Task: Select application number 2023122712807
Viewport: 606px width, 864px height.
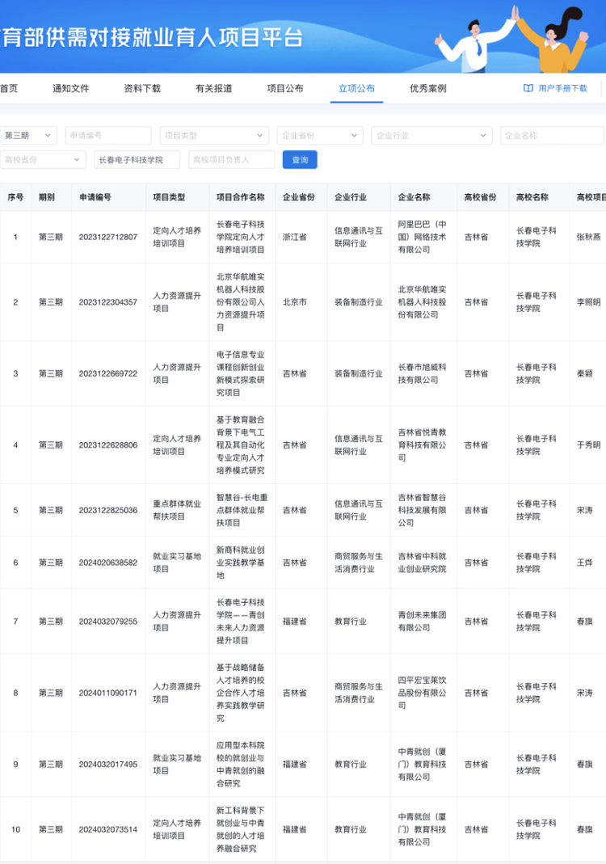Action: (x=108, y=237)
